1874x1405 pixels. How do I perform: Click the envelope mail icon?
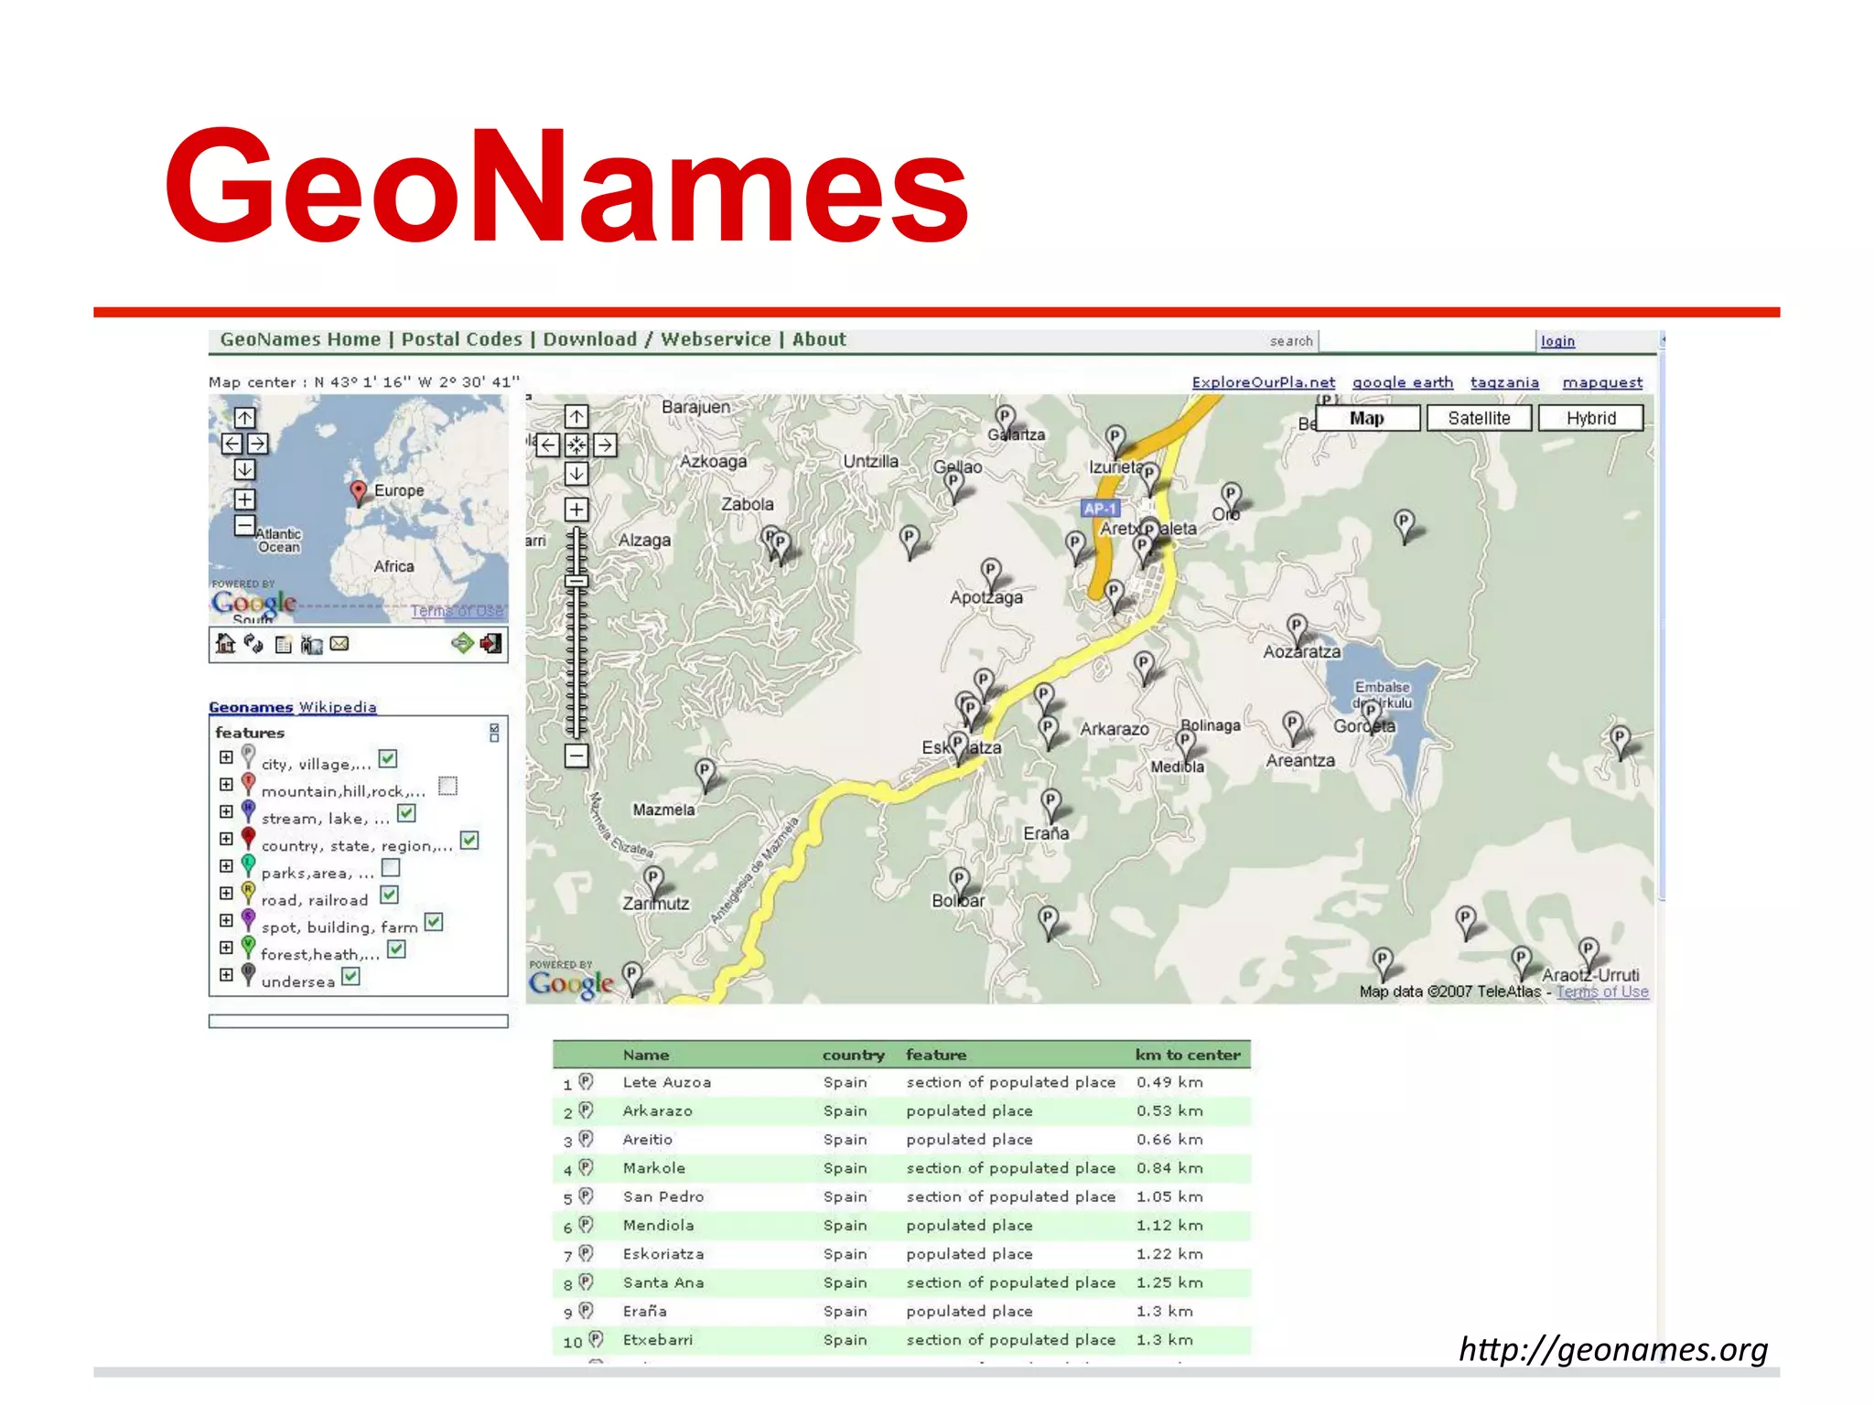coord(339,643)
